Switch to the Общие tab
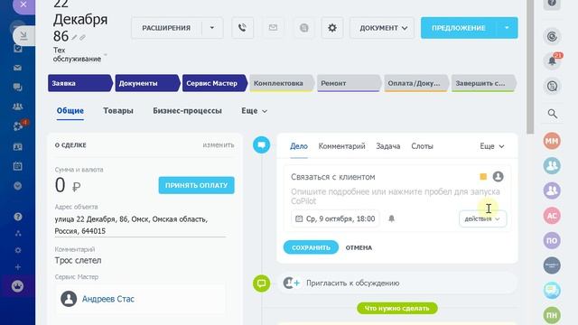 point(70,111)
